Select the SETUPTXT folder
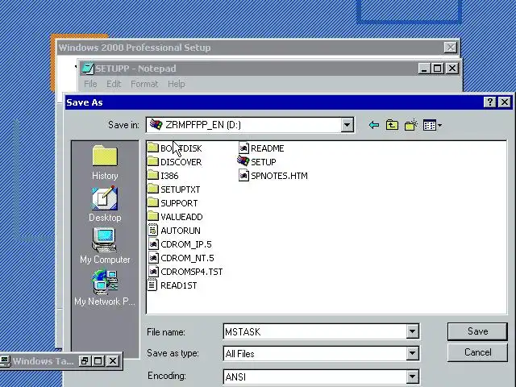The height and width of the screenshot is (387, 516). point(174,189)
